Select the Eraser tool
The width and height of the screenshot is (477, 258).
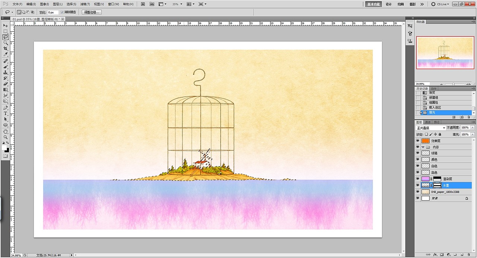[x=6, y=84]
